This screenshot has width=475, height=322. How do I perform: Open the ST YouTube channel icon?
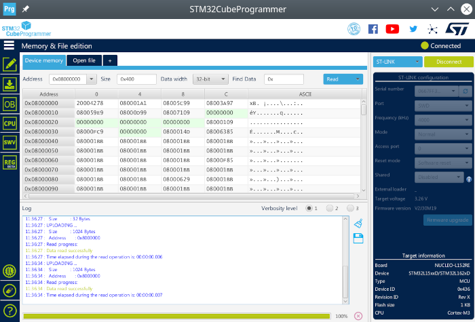tap(392, 29)
